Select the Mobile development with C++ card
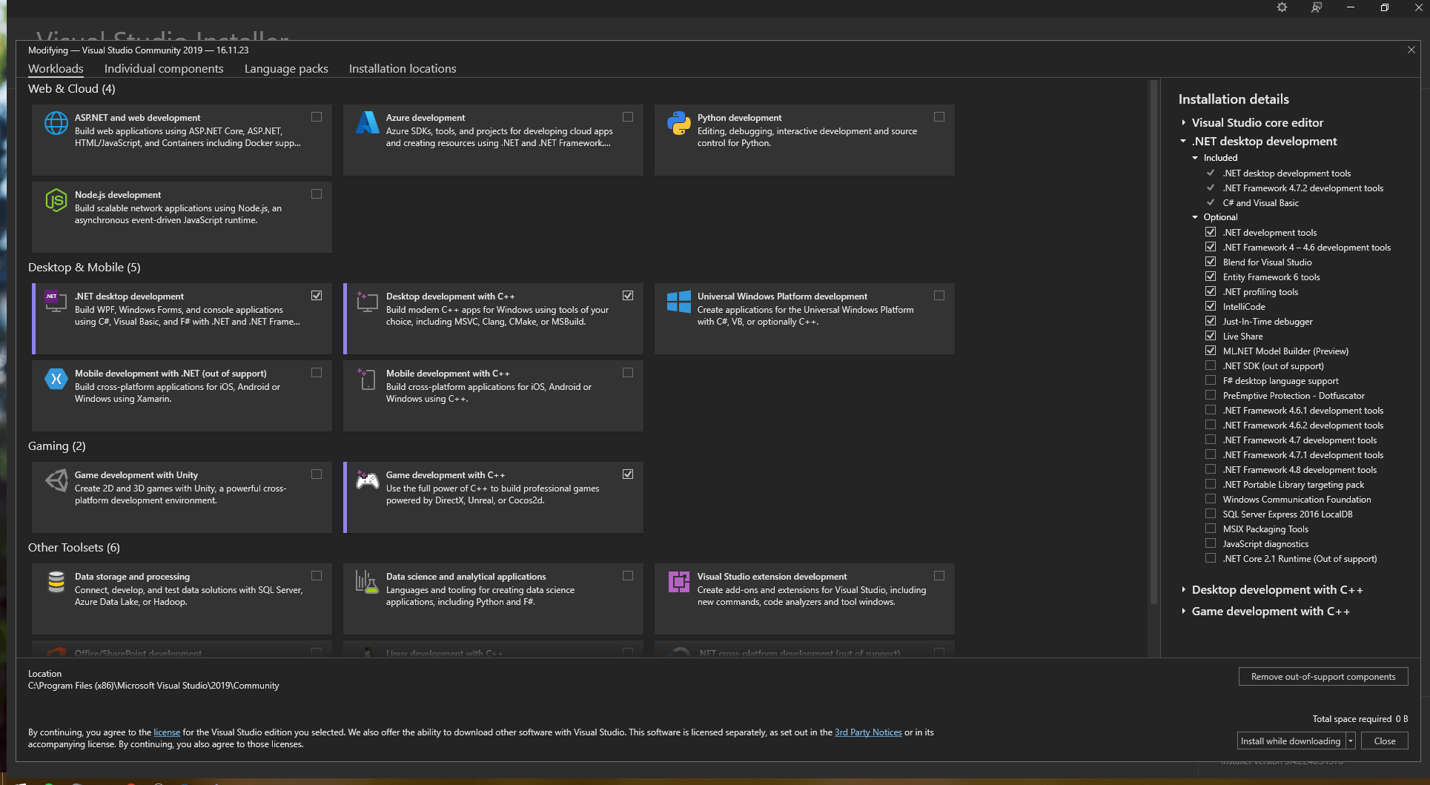 click(x=493, y=396)
